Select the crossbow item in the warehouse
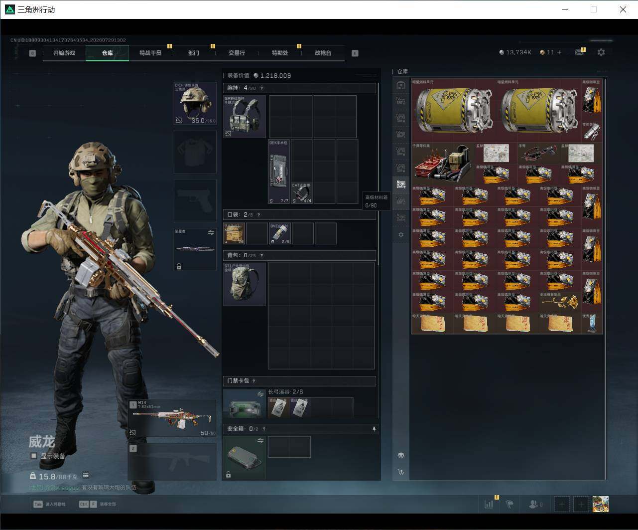 pyautogui.click(x=538, y=154)
